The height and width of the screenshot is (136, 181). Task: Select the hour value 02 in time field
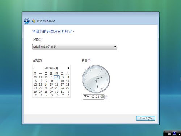tap(93, 97)
